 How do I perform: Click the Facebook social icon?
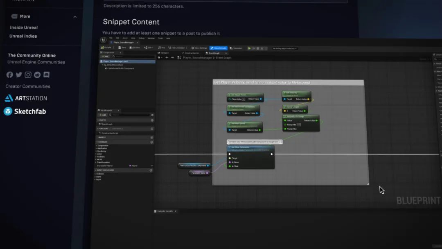(9, 75)
